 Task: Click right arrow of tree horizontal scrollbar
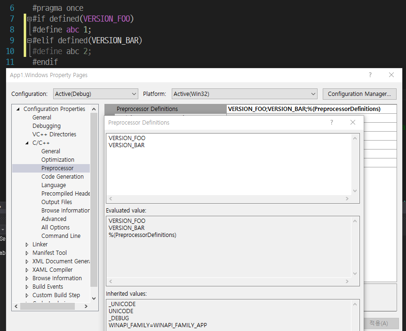[x=86, y=307]
